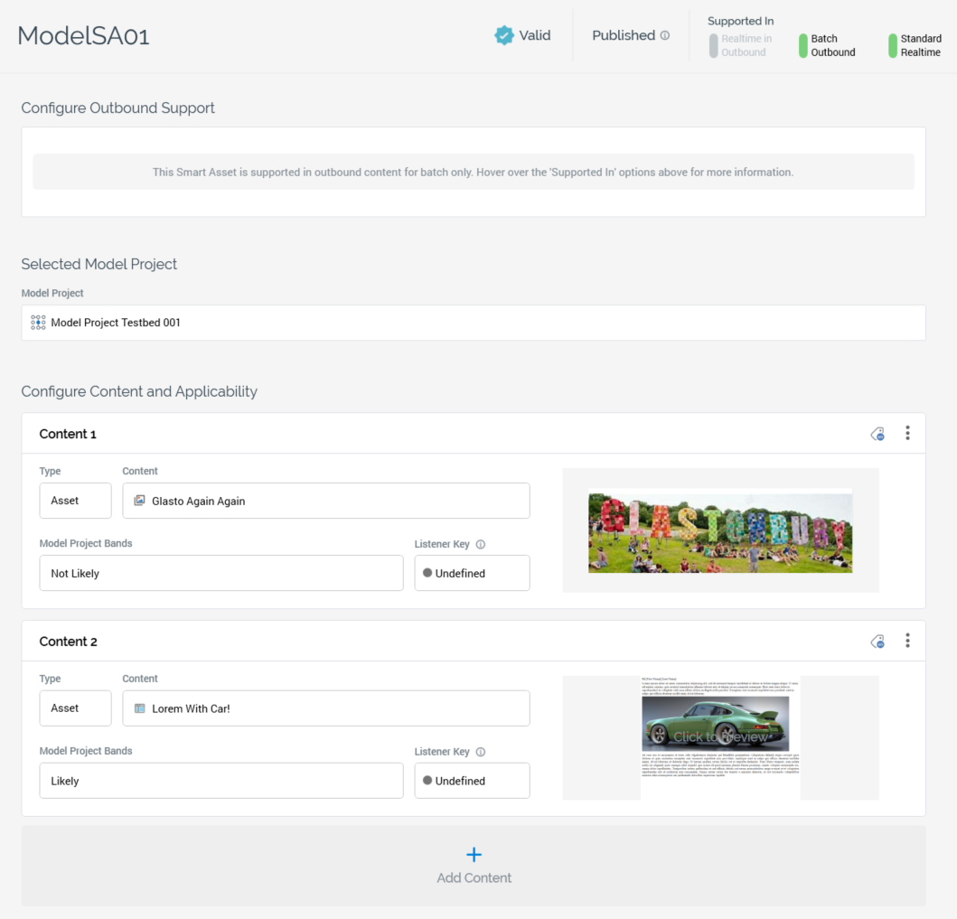Open the Likely Model Project Bands field
Image resolution: width=957 pixels, height=919 pixels.
click(221, 781)
